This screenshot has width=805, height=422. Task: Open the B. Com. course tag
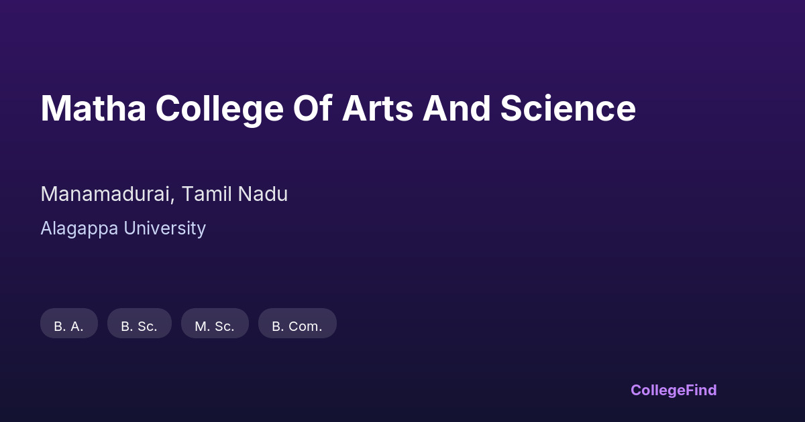(297, 326)
